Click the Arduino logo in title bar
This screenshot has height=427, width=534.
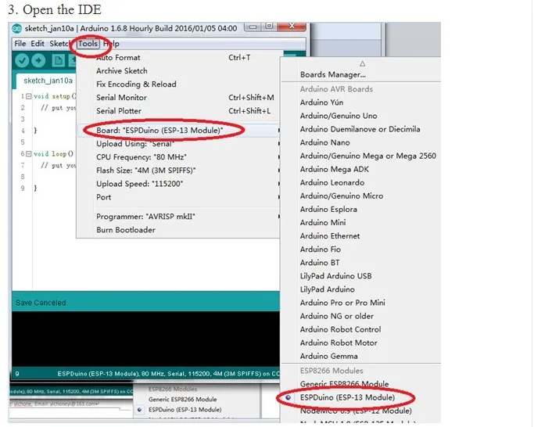(x=16, y=29)
